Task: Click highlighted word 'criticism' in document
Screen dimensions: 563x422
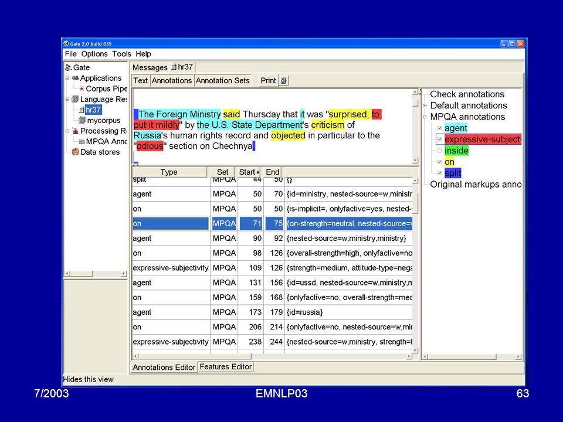Action: pyautogui.click(x=327, y=125)
